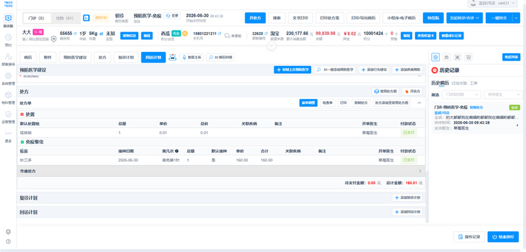Open 发起转诊/会诊 dropdown button
The image size is (526, 252).
point(464,18)
